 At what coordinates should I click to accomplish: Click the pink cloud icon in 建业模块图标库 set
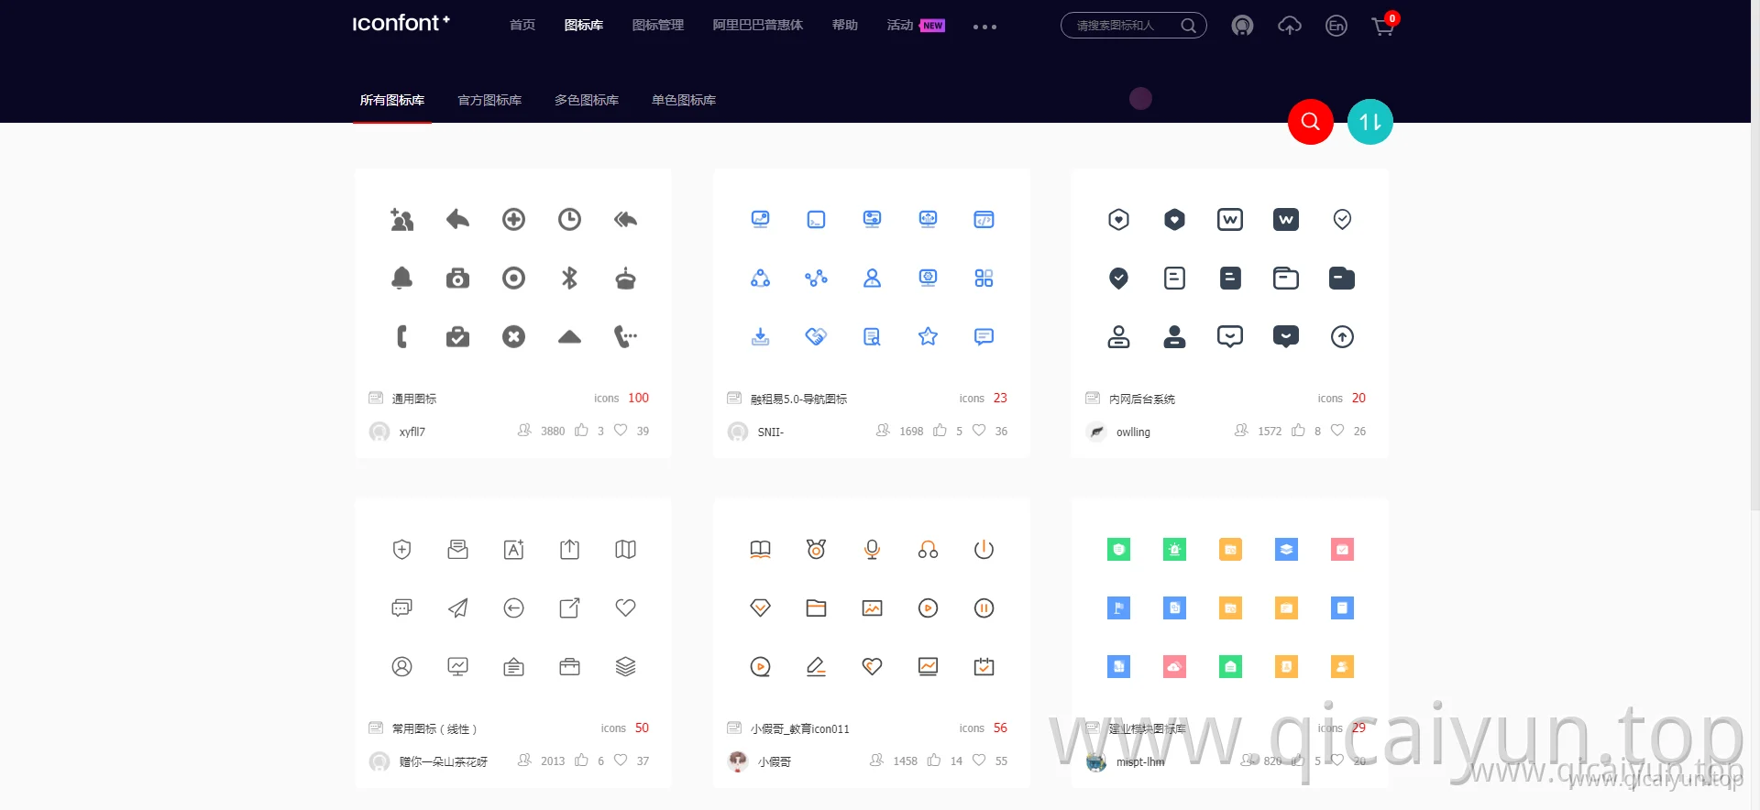click(1174, 666)
